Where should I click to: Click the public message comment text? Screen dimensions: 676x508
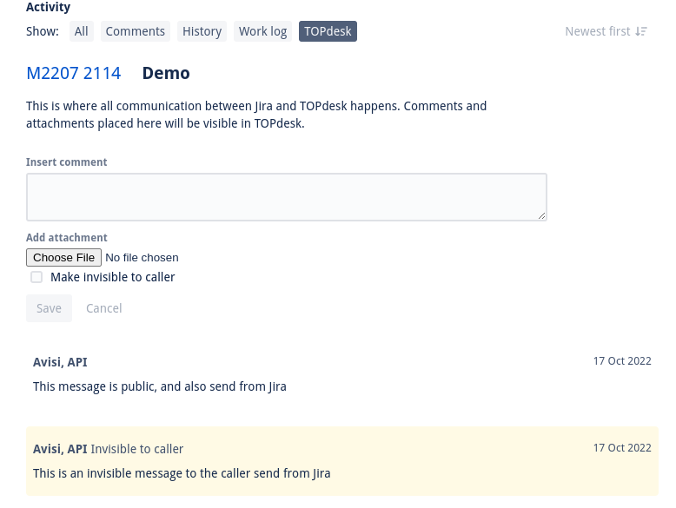pos(160,386)
